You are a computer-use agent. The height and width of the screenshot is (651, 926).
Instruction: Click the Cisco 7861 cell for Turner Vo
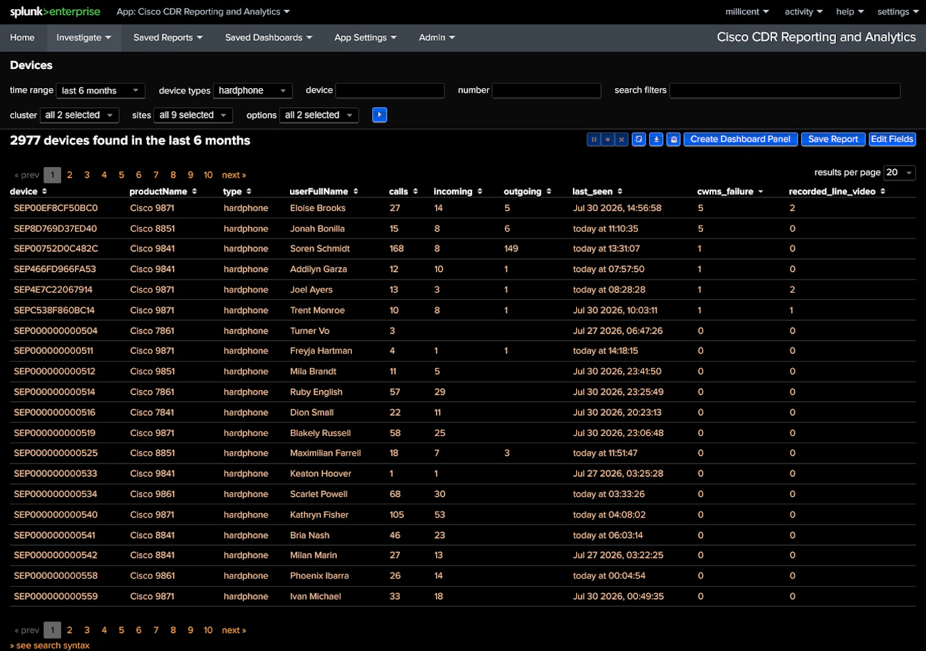tap(153, 331)
